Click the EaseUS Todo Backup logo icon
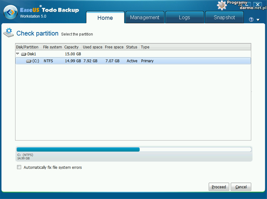Image resolution: width=267 pixels, height=199 pixels. click(x=10, y=13)
